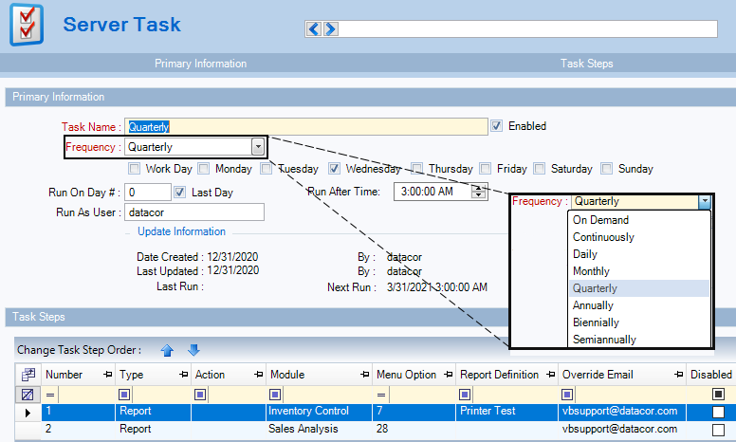Screen dimensions: 736x442
Task: Sort by the Type column header
Action: [132, 375]
